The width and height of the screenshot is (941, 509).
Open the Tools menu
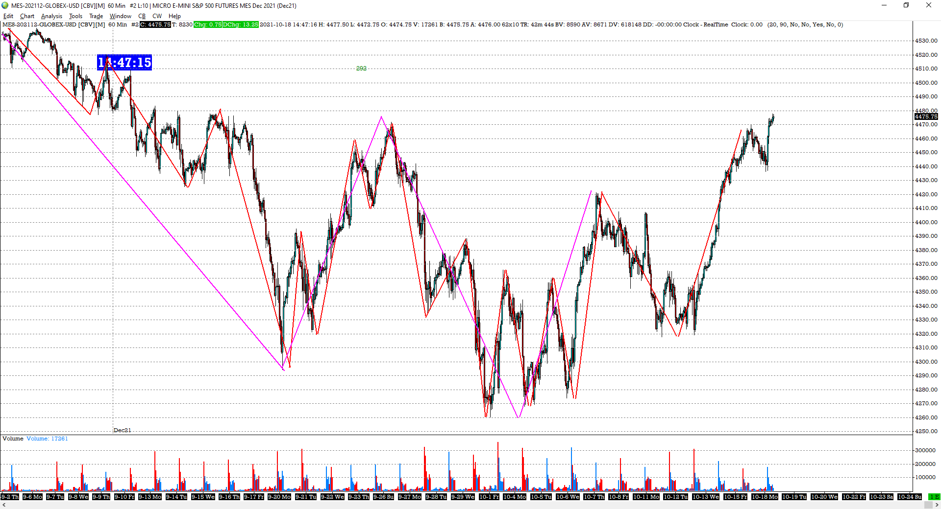click(x=75, y=16)
